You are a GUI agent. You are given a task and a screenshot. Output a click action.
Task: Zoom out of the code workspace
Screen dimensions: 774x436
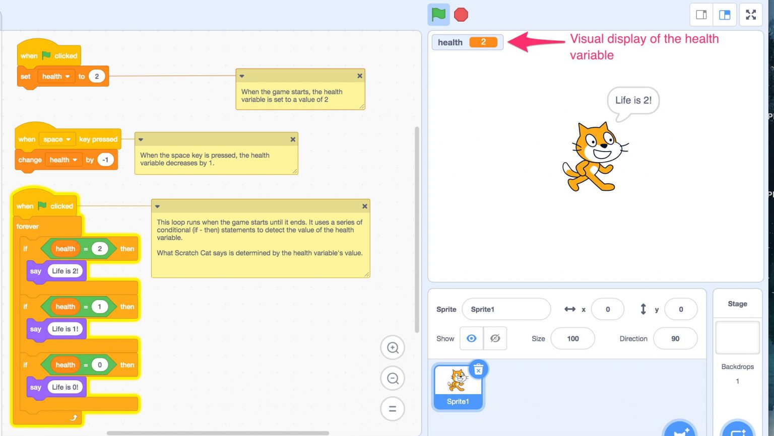(393, 378)
